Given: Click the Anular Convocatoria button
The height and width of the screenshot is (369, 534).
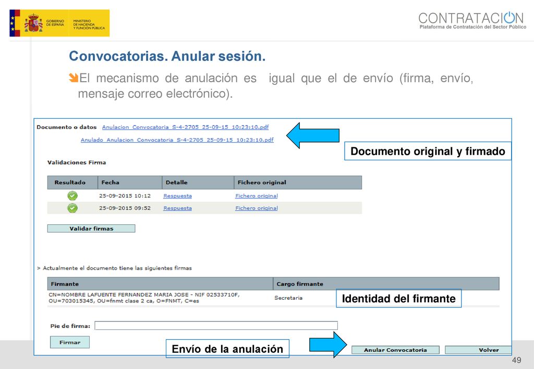Looking at the screenshot, I should [395, 350].
